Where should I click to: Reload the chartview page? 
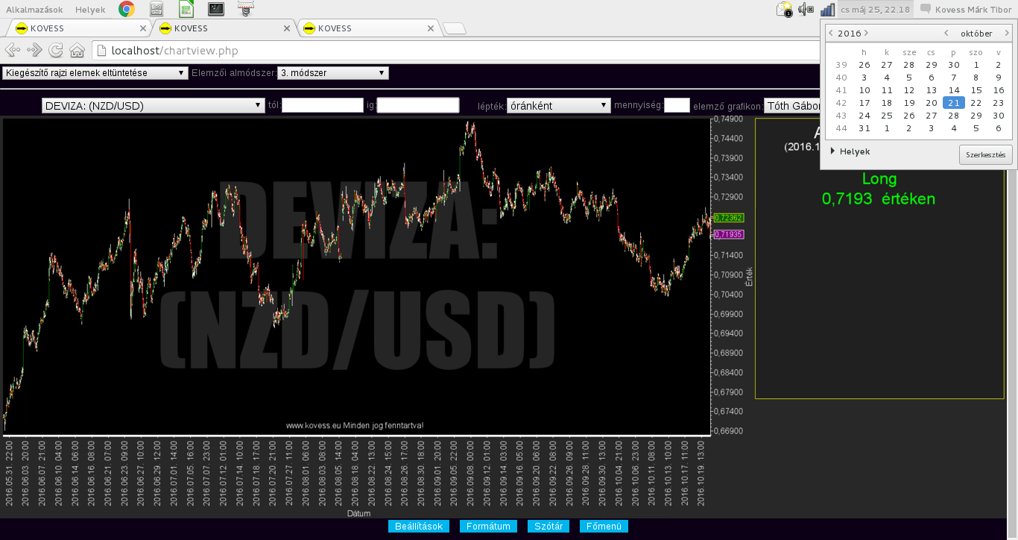pyautogui.click(x=56, y=50)
